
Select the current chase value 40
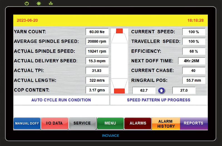point(194,71)
